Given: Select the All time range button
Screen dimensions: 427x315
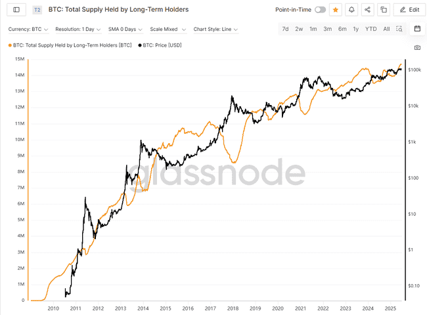Looking at the screenshot, I should pyautogui.click(x=386, y=30).
